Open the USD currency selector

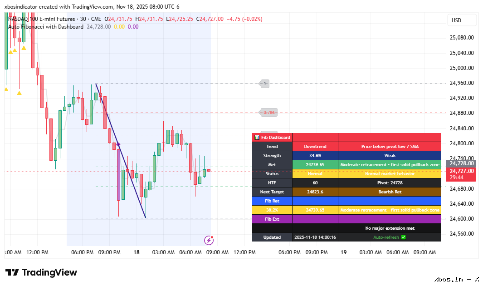coord(462,20)
